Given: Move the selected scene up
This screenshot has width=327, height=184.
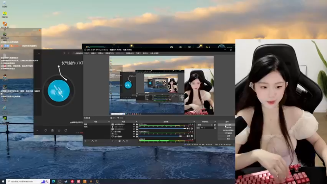Looking at the screenshot, I should point(92,141).
